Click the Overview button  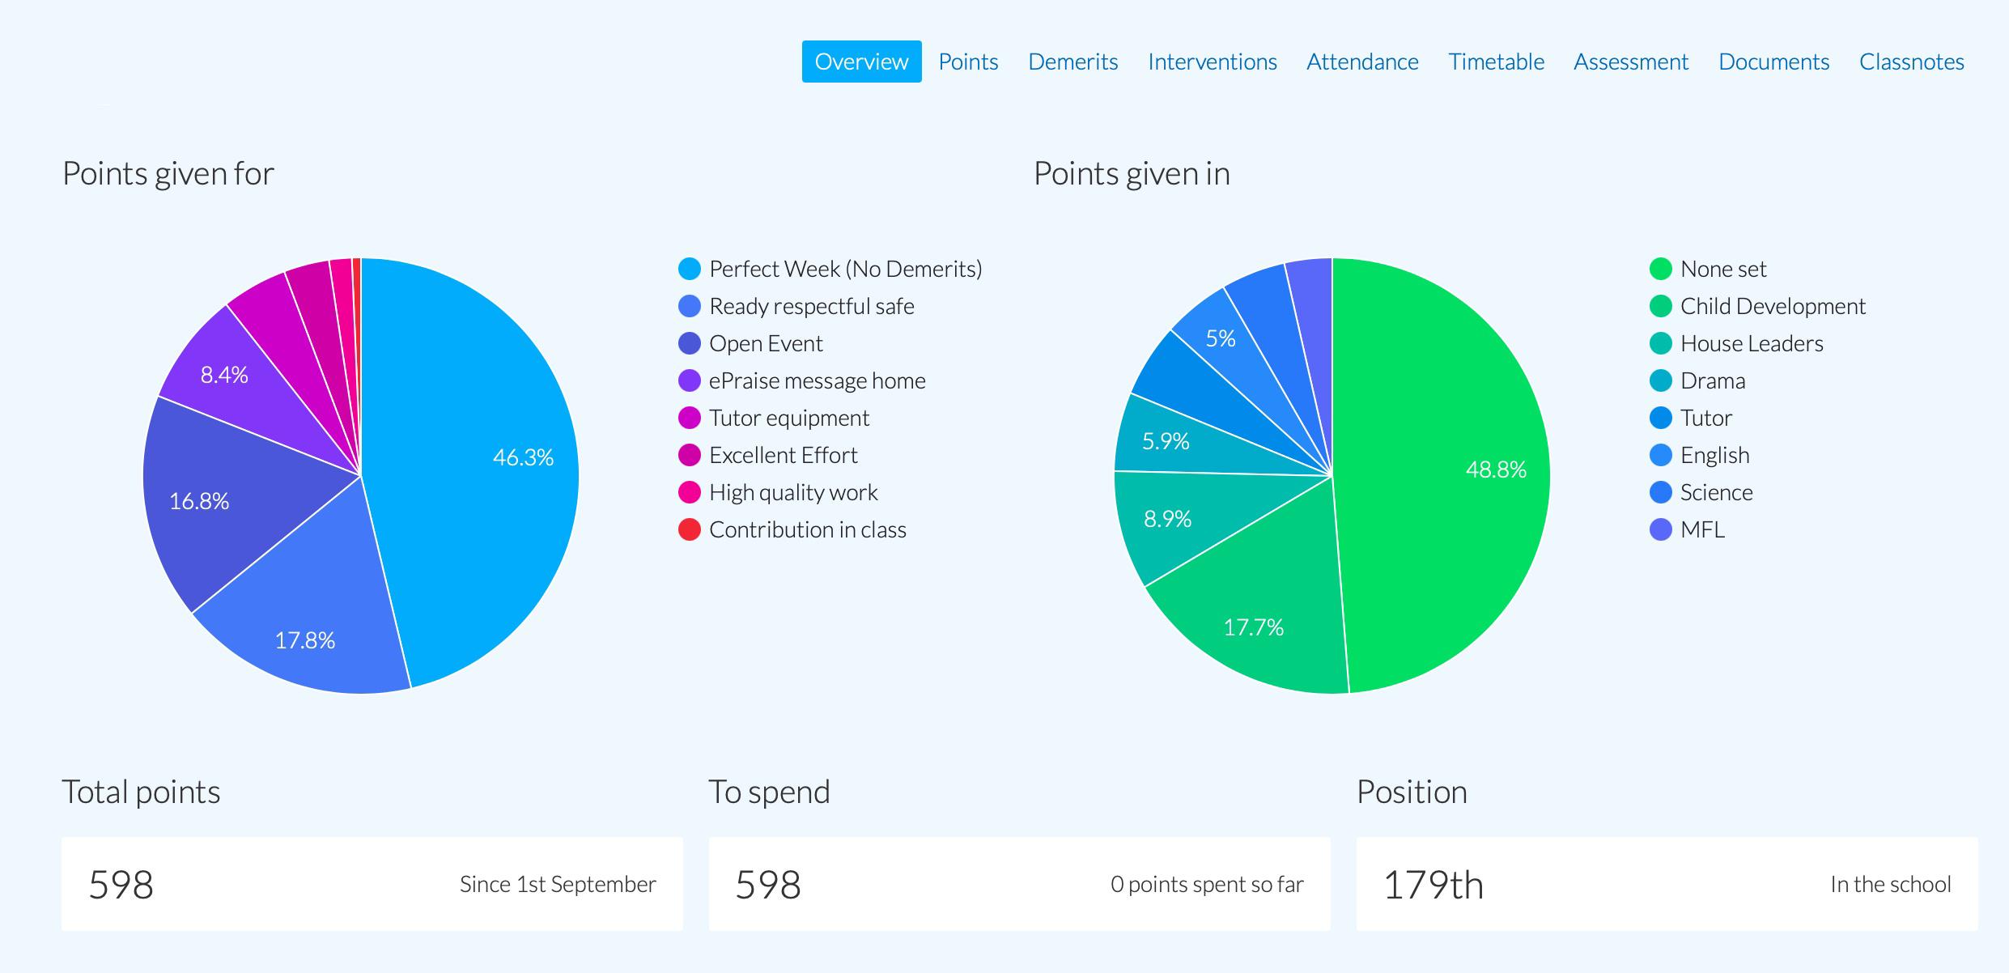click(861, 61)
